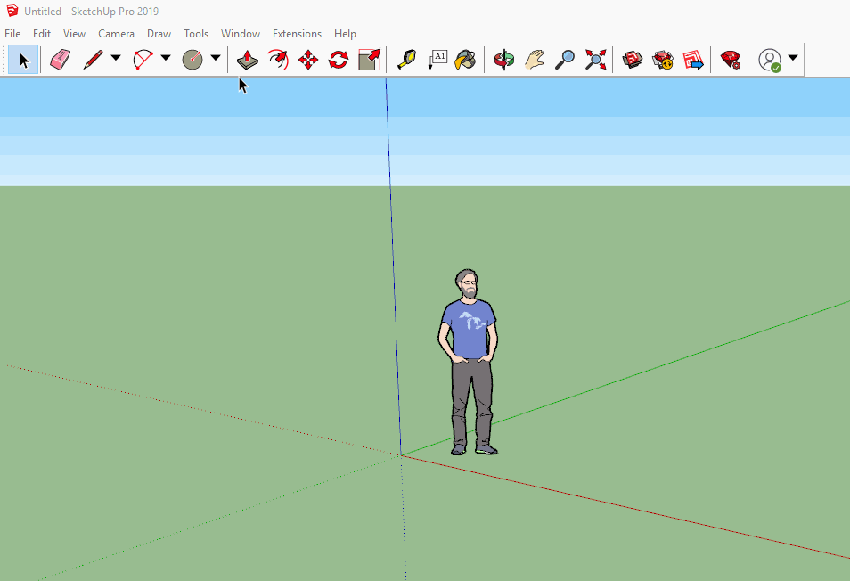The width and height of the screenshot is (850, 581).
Task: Expand the Line tool dropdown arrow
Action: (116, 59)
